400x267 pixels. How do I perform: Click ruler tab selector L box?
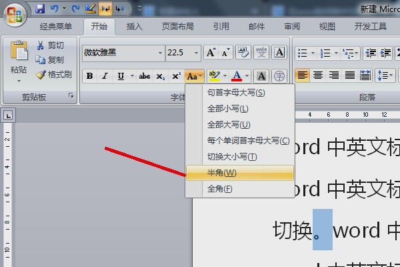point(8,115)
